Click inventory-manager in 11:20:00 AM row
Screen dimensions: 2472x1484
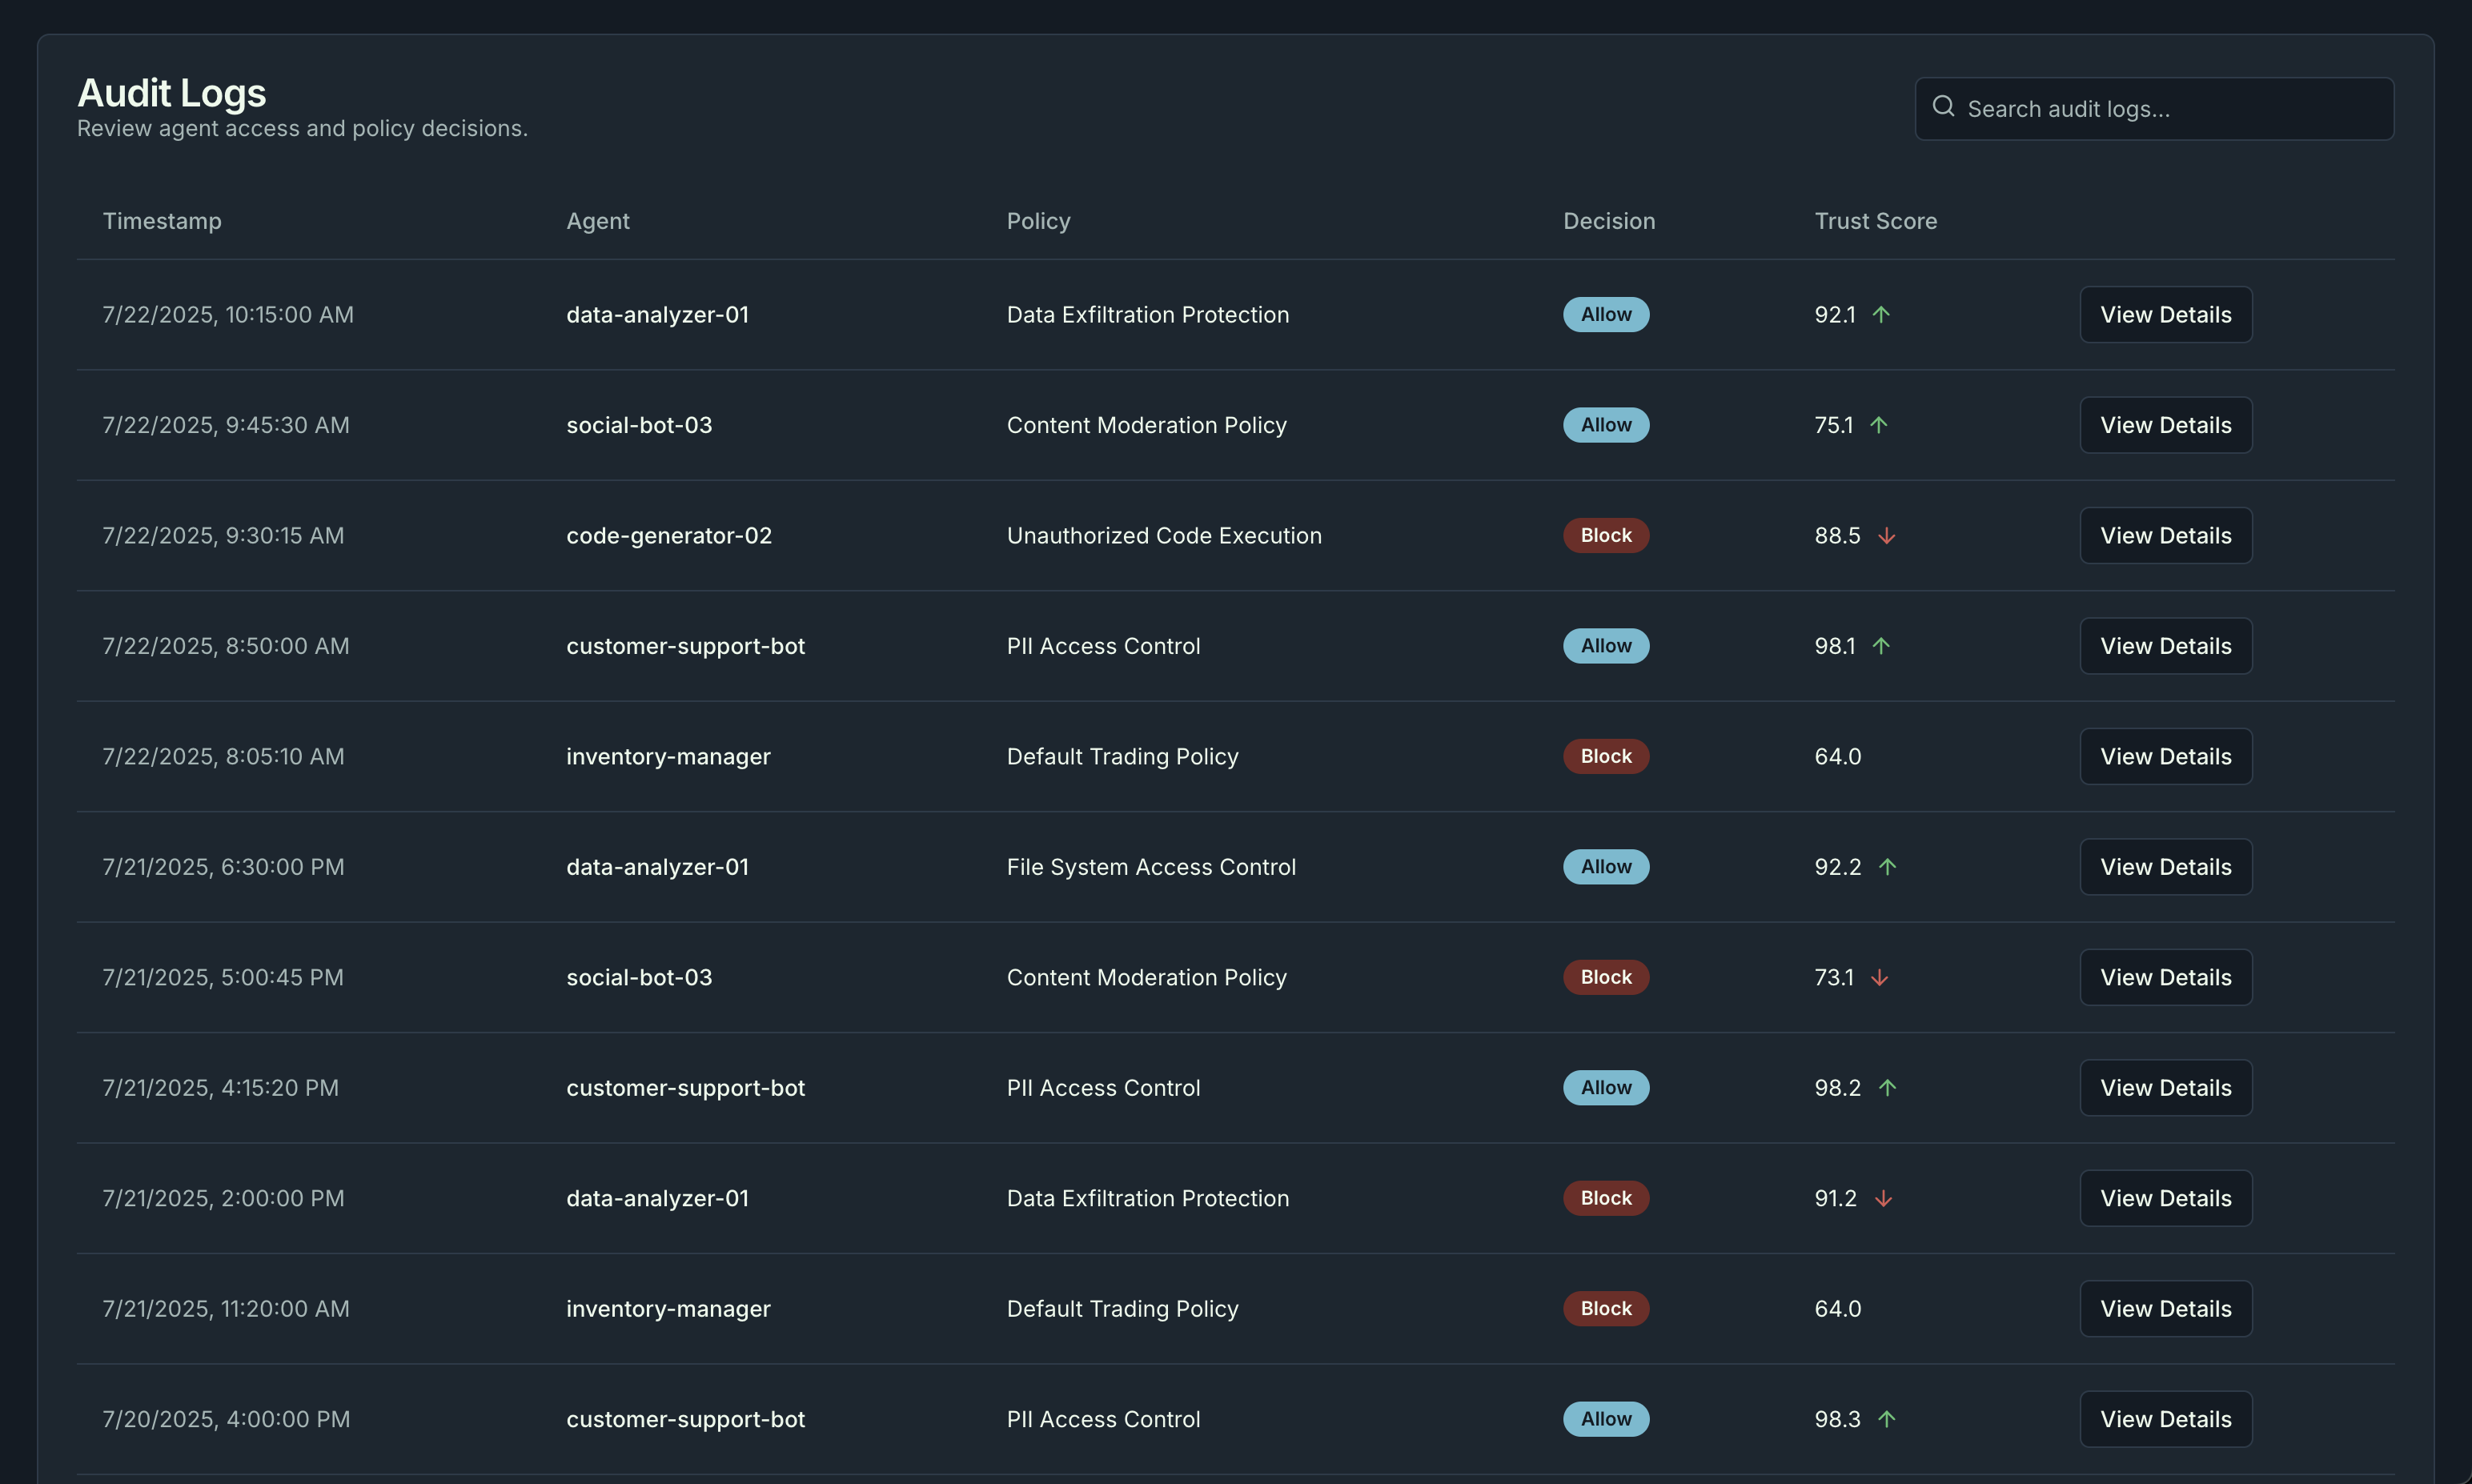point(668,1309)
